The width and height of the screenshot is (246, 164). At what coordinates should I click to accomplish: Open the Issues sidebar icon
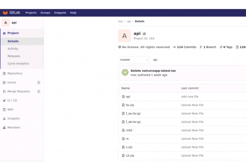pyautogui.click(x=4, y=82)
